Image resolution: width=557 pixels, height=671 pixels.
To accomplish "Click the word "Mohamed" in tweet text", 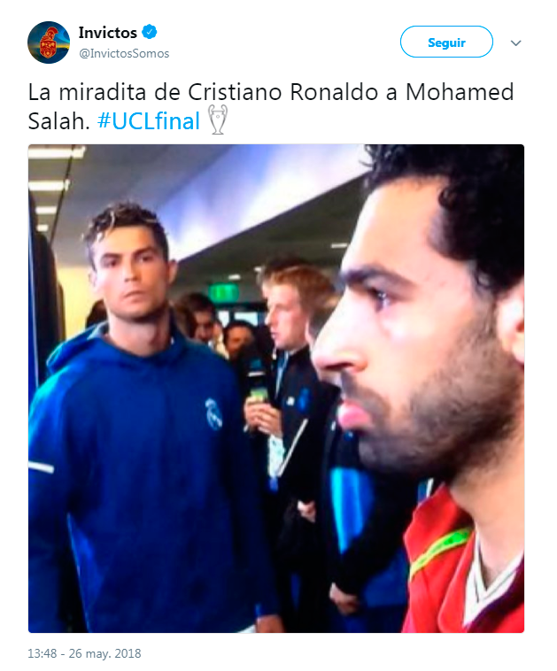I will (x=460, y=91).
